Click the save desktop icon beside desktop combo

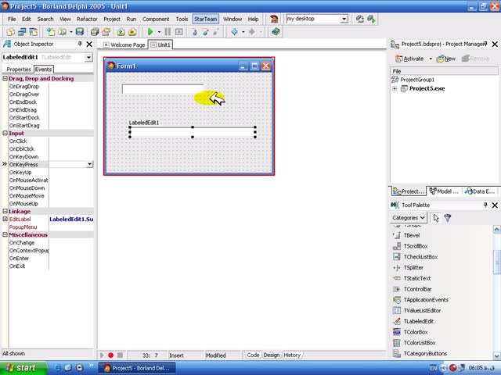point(360,19)
